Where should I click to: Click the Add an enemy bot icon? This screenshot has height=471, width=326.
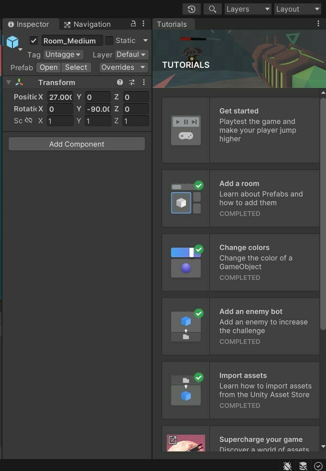[185, 327]
